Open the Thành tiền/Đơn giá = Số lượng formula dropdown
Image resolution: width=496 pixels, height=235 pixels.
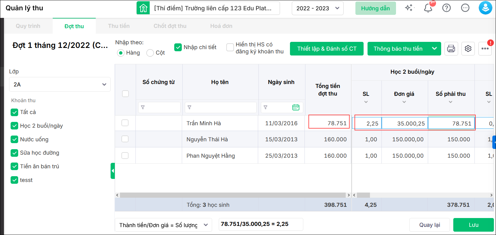163,225
